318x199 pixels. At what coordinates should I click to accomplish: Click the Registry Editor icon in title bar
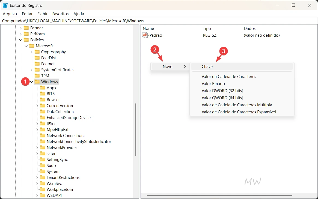click(5, 5)
